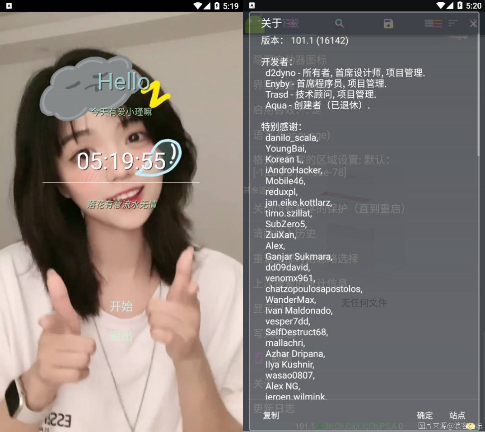Click the Korean L name
This screenshot has width=485, height=432.
tap(284, 160)
